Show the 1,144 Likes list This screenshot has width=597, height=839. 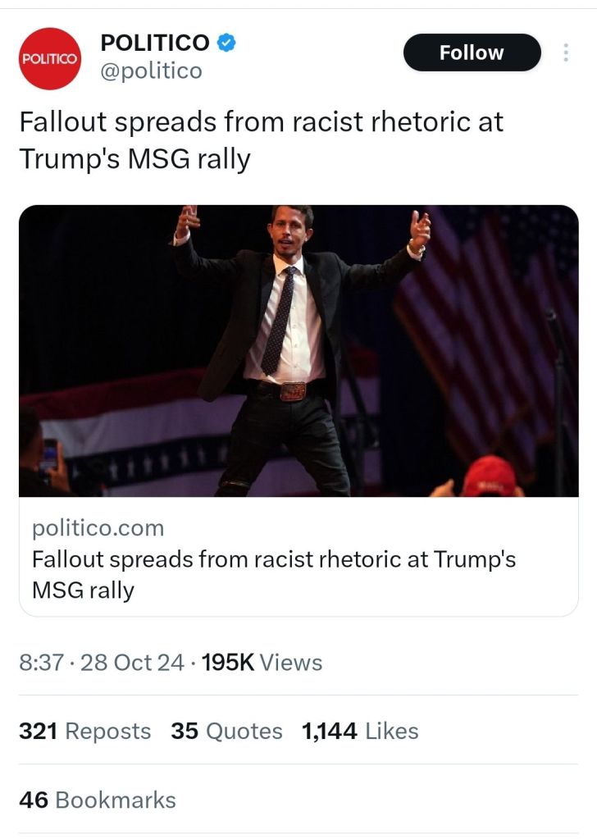(360, 731)
